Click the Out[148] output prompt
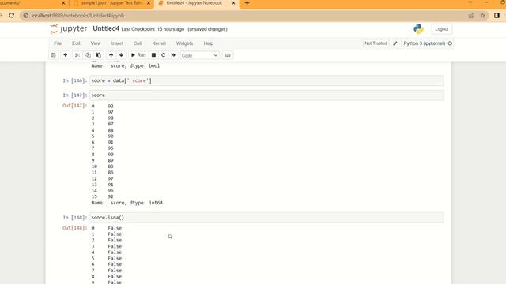Image resolution: width=506 pixels, height=284 pixels. coord(75,228)
